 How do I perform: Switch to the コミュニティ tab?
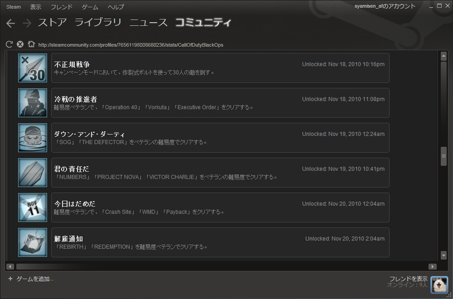[x=204, y=23]
